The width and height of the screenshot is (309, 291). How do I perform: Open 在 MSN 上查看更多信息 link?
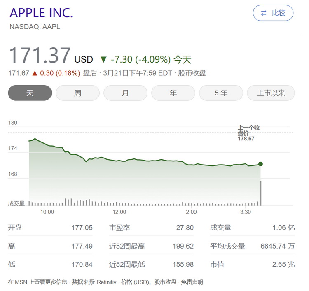[37, 282]
